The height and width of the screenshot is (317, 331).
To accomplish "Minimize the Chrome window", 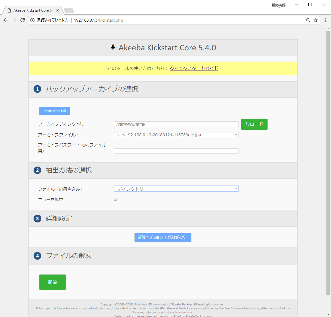I will (x=296, y=5).
